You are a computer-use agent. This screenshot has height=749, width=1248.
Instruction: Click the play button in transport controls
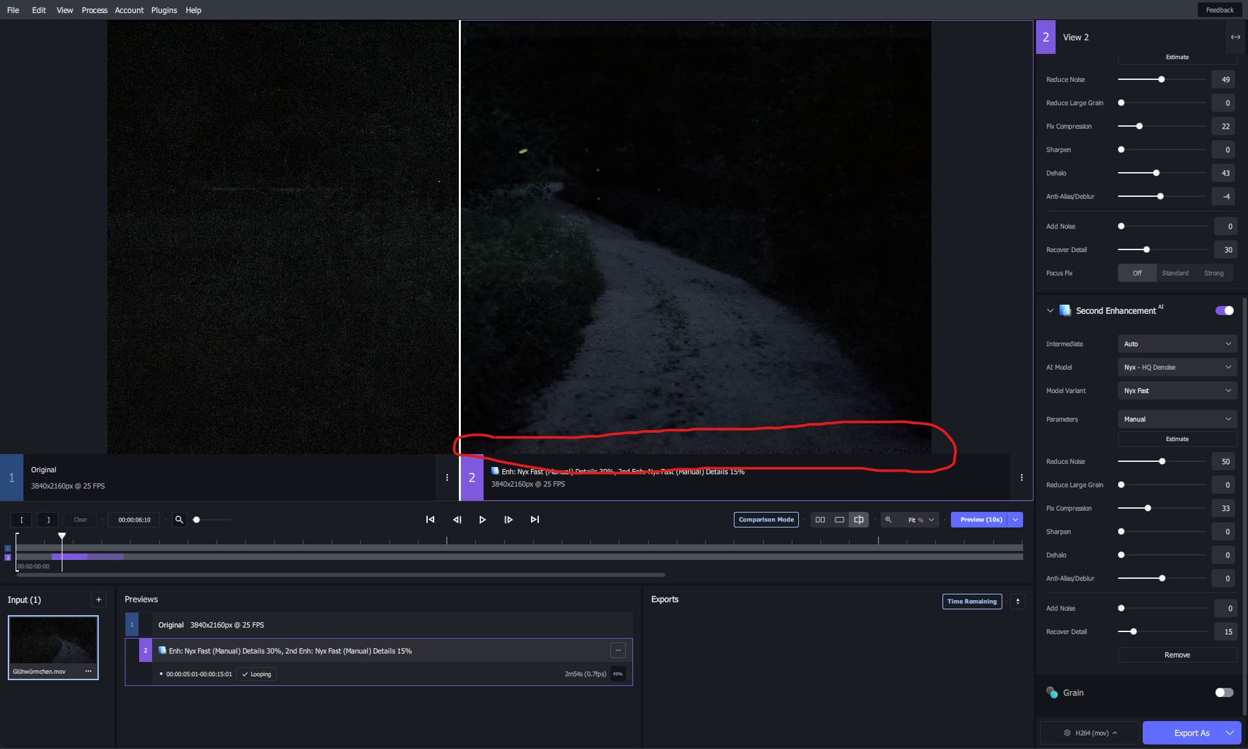482,520
